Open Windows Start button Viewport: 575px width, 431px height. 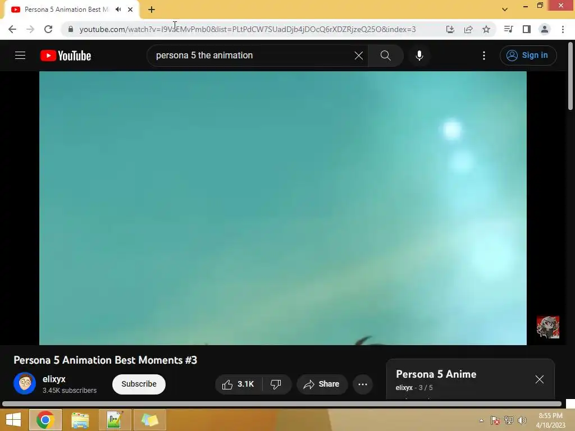coord(13,420)
